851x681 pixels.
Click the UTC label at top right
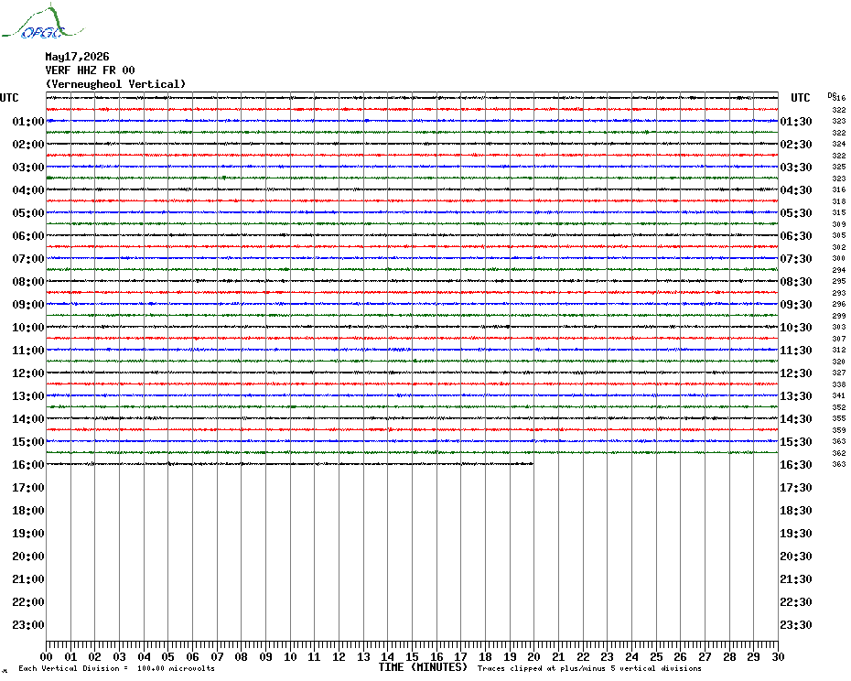800,98
